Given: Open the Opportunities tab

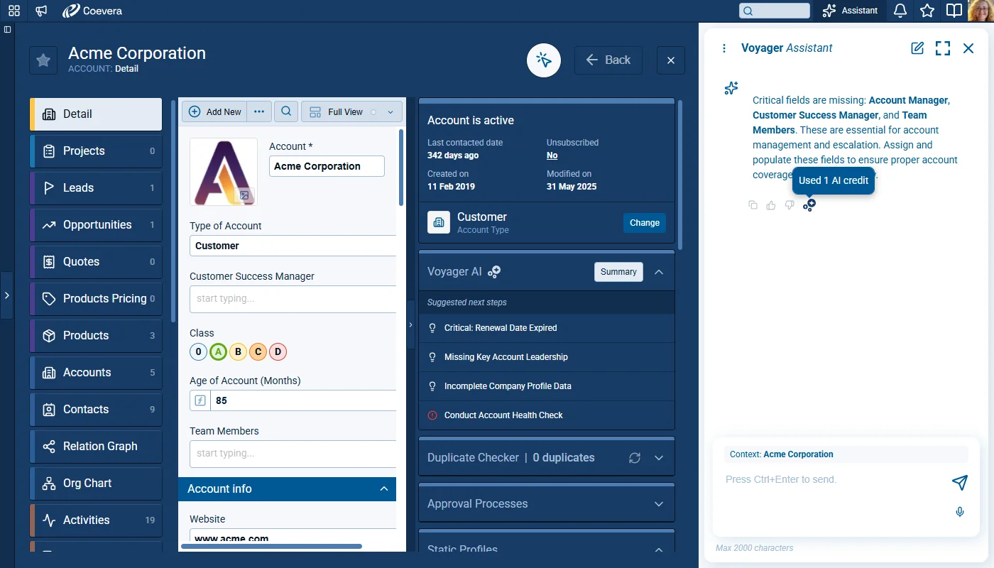Looking at the screenshot, I should [96, 225].
